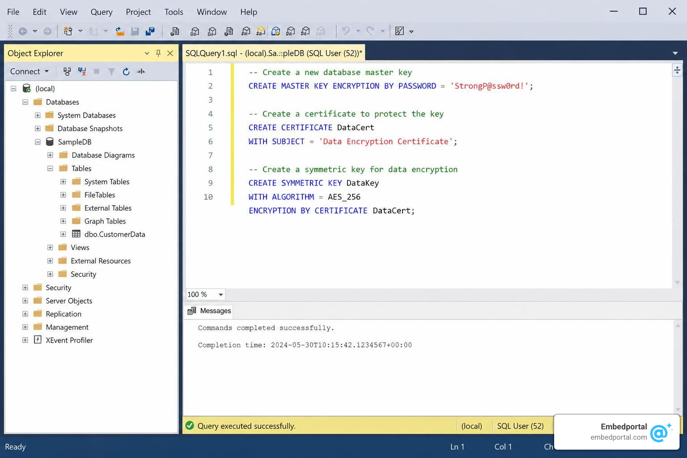Click the dbo.CustomerData table grid icon
This screenshot has width=687, height=458.
(x=76, y=234)
